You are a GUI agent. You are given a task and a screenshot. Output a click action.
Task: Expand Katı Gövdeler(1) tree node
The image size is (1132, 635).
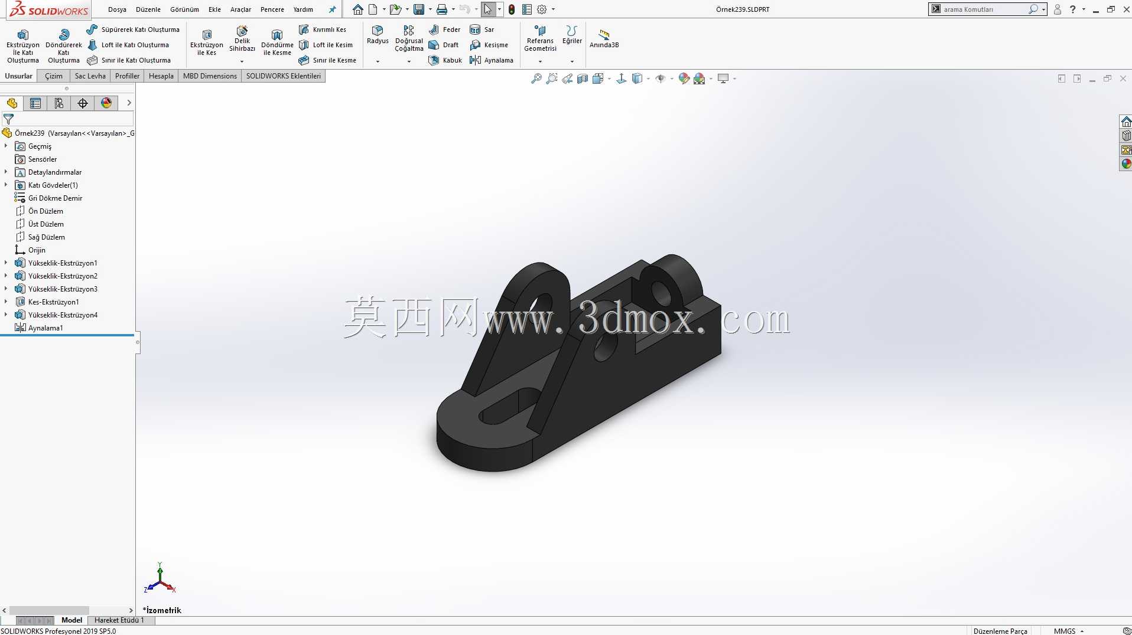(x=6, y=185)
